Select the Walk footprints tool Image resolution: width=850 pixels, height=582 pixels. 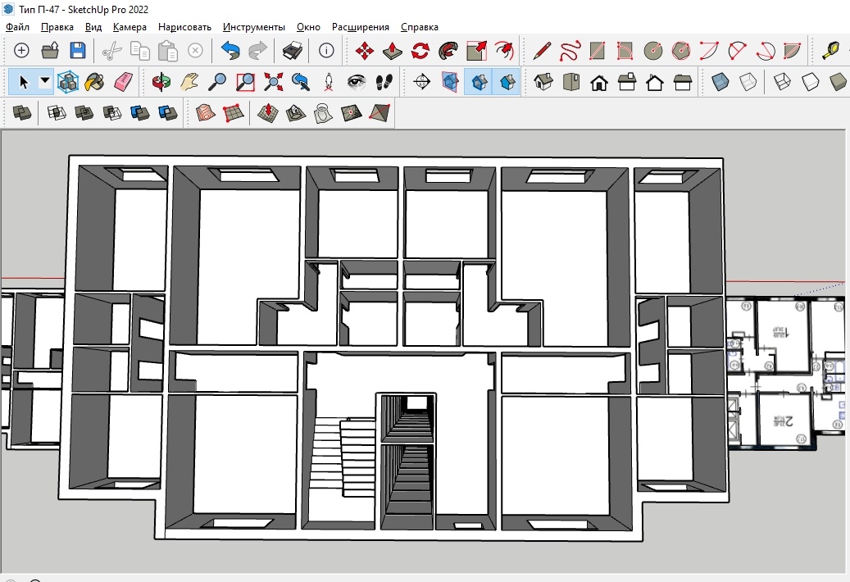384,82
